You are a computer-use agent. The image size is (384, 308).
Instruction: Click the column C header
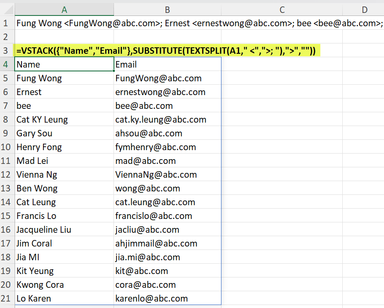pyautogui.click(x=282, y=9)
